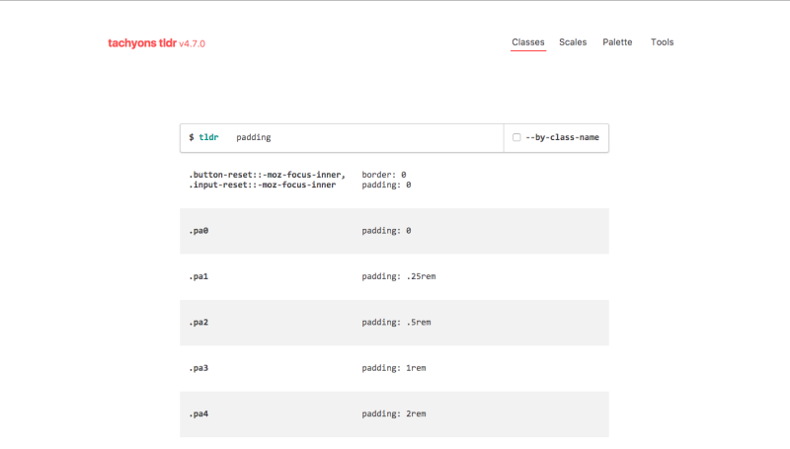Switch to the Scales tab
This screenshot has width=790, height=449.
click(x=573, y=42)
